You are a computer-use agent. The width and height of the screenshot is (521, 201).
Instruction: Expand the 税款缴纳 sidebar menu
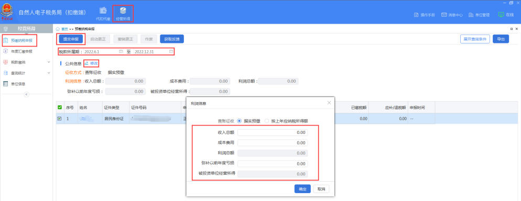tap(49, 62)
